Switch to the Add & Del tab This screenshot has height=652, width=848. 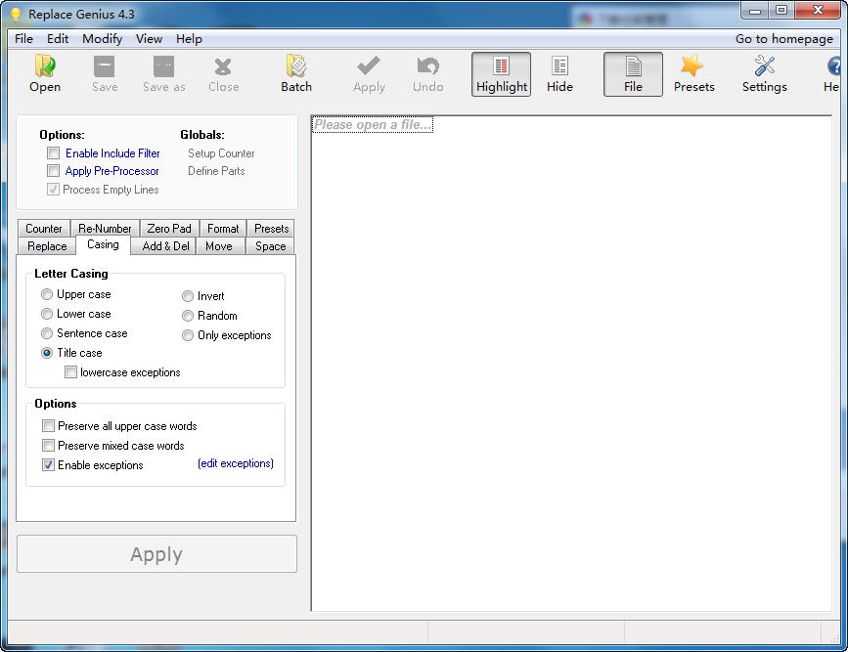pos(165,246)
